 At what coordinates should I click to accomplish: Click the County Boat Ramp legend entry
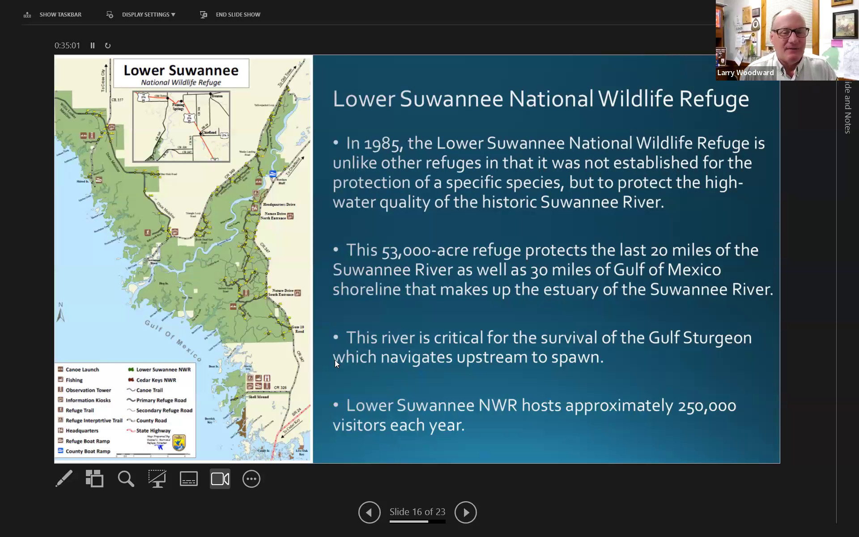click(x=84, y=451)
